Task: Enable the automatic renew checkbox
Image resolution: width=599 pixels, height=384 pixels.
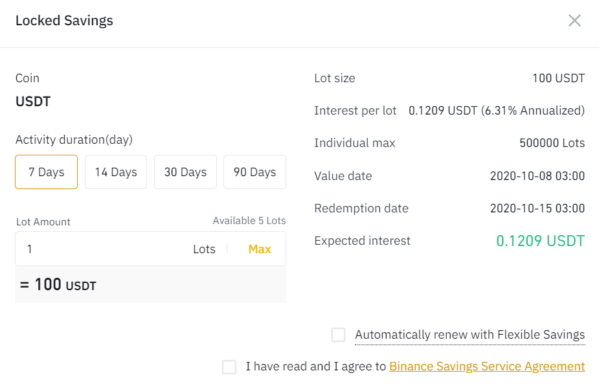Action: (x=338, y=335)
